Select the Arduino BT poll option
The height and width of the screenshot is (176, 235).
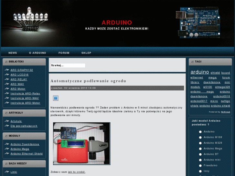click(200, 154)
